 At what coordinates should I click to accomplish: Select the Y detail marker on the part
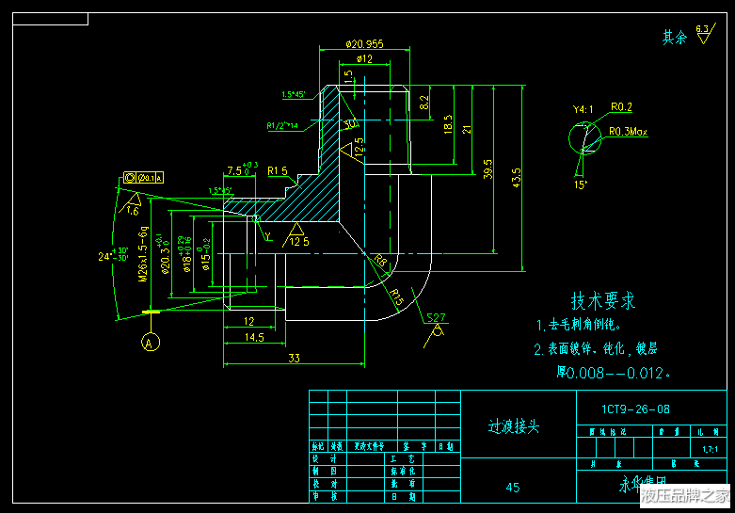point(266,234)
